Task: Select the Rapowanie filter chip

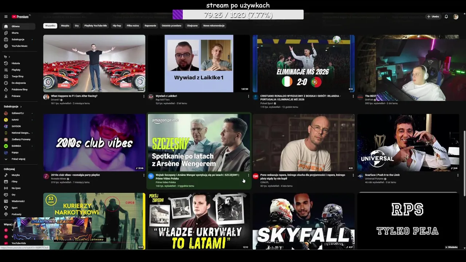Action: coord(150,26)
